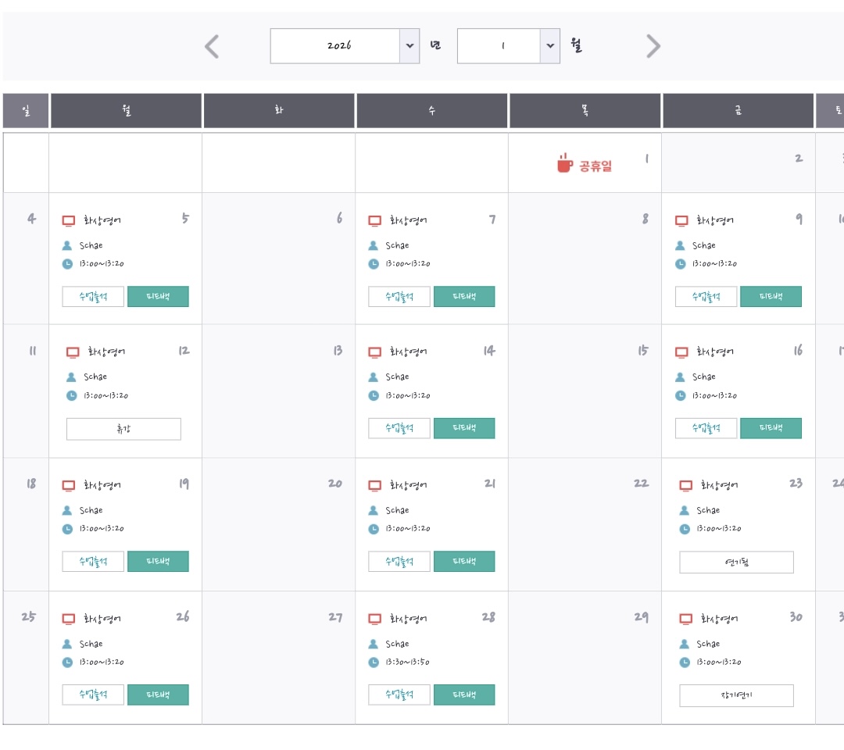The height and width of the screenshot is (750, 844).
Task: Open 피드백 for January 26 class
Action: tap(158, 695)
